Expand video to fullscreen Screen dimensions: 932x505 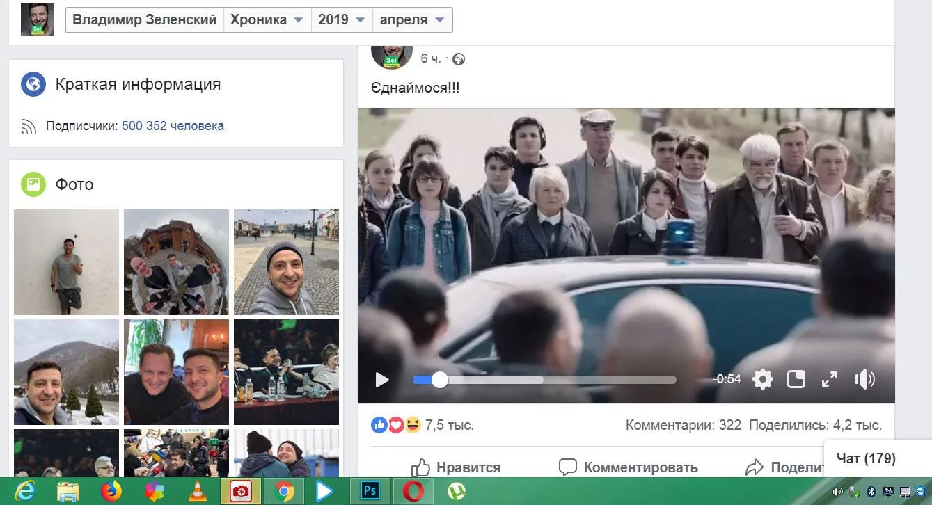pyautogui.click(x=830, y=379)
